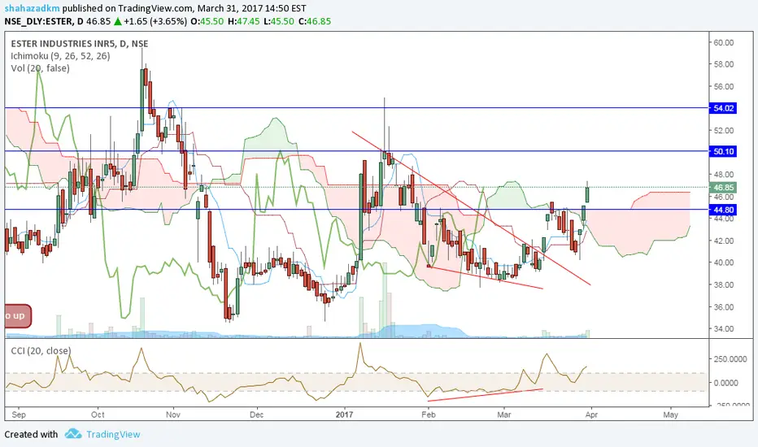Click the May label on time axis

click(x=670, y=414)
